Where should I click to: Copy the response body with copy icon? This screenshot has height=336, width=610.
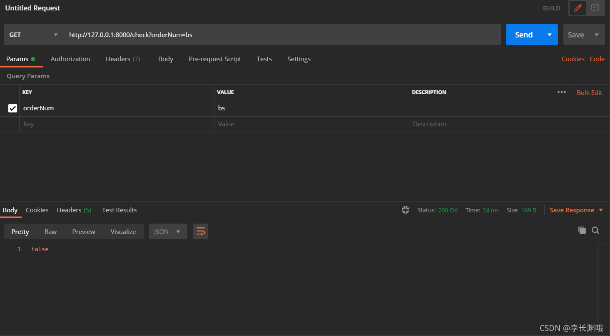pos(582,230)
